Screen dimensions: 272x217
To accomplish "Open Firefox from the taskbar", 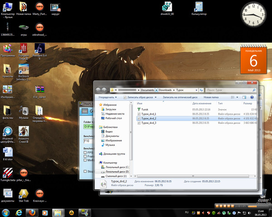I will pyautogui.click(x=32, y=212).
